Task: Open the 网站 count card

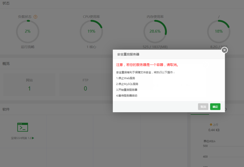Action: tap(29, 85)
